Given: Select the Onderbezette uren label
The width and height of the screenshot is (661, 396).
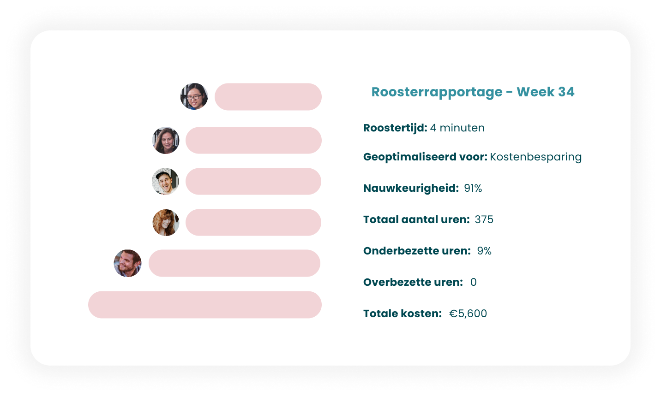Looking at the screenshot, I should point(417,251).
